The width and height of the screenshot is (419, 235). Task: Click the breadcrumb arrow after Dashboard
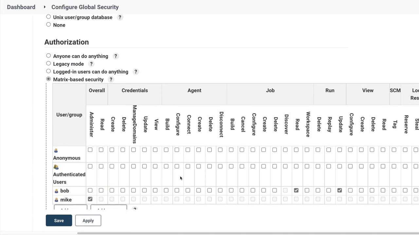click(45, 7)
